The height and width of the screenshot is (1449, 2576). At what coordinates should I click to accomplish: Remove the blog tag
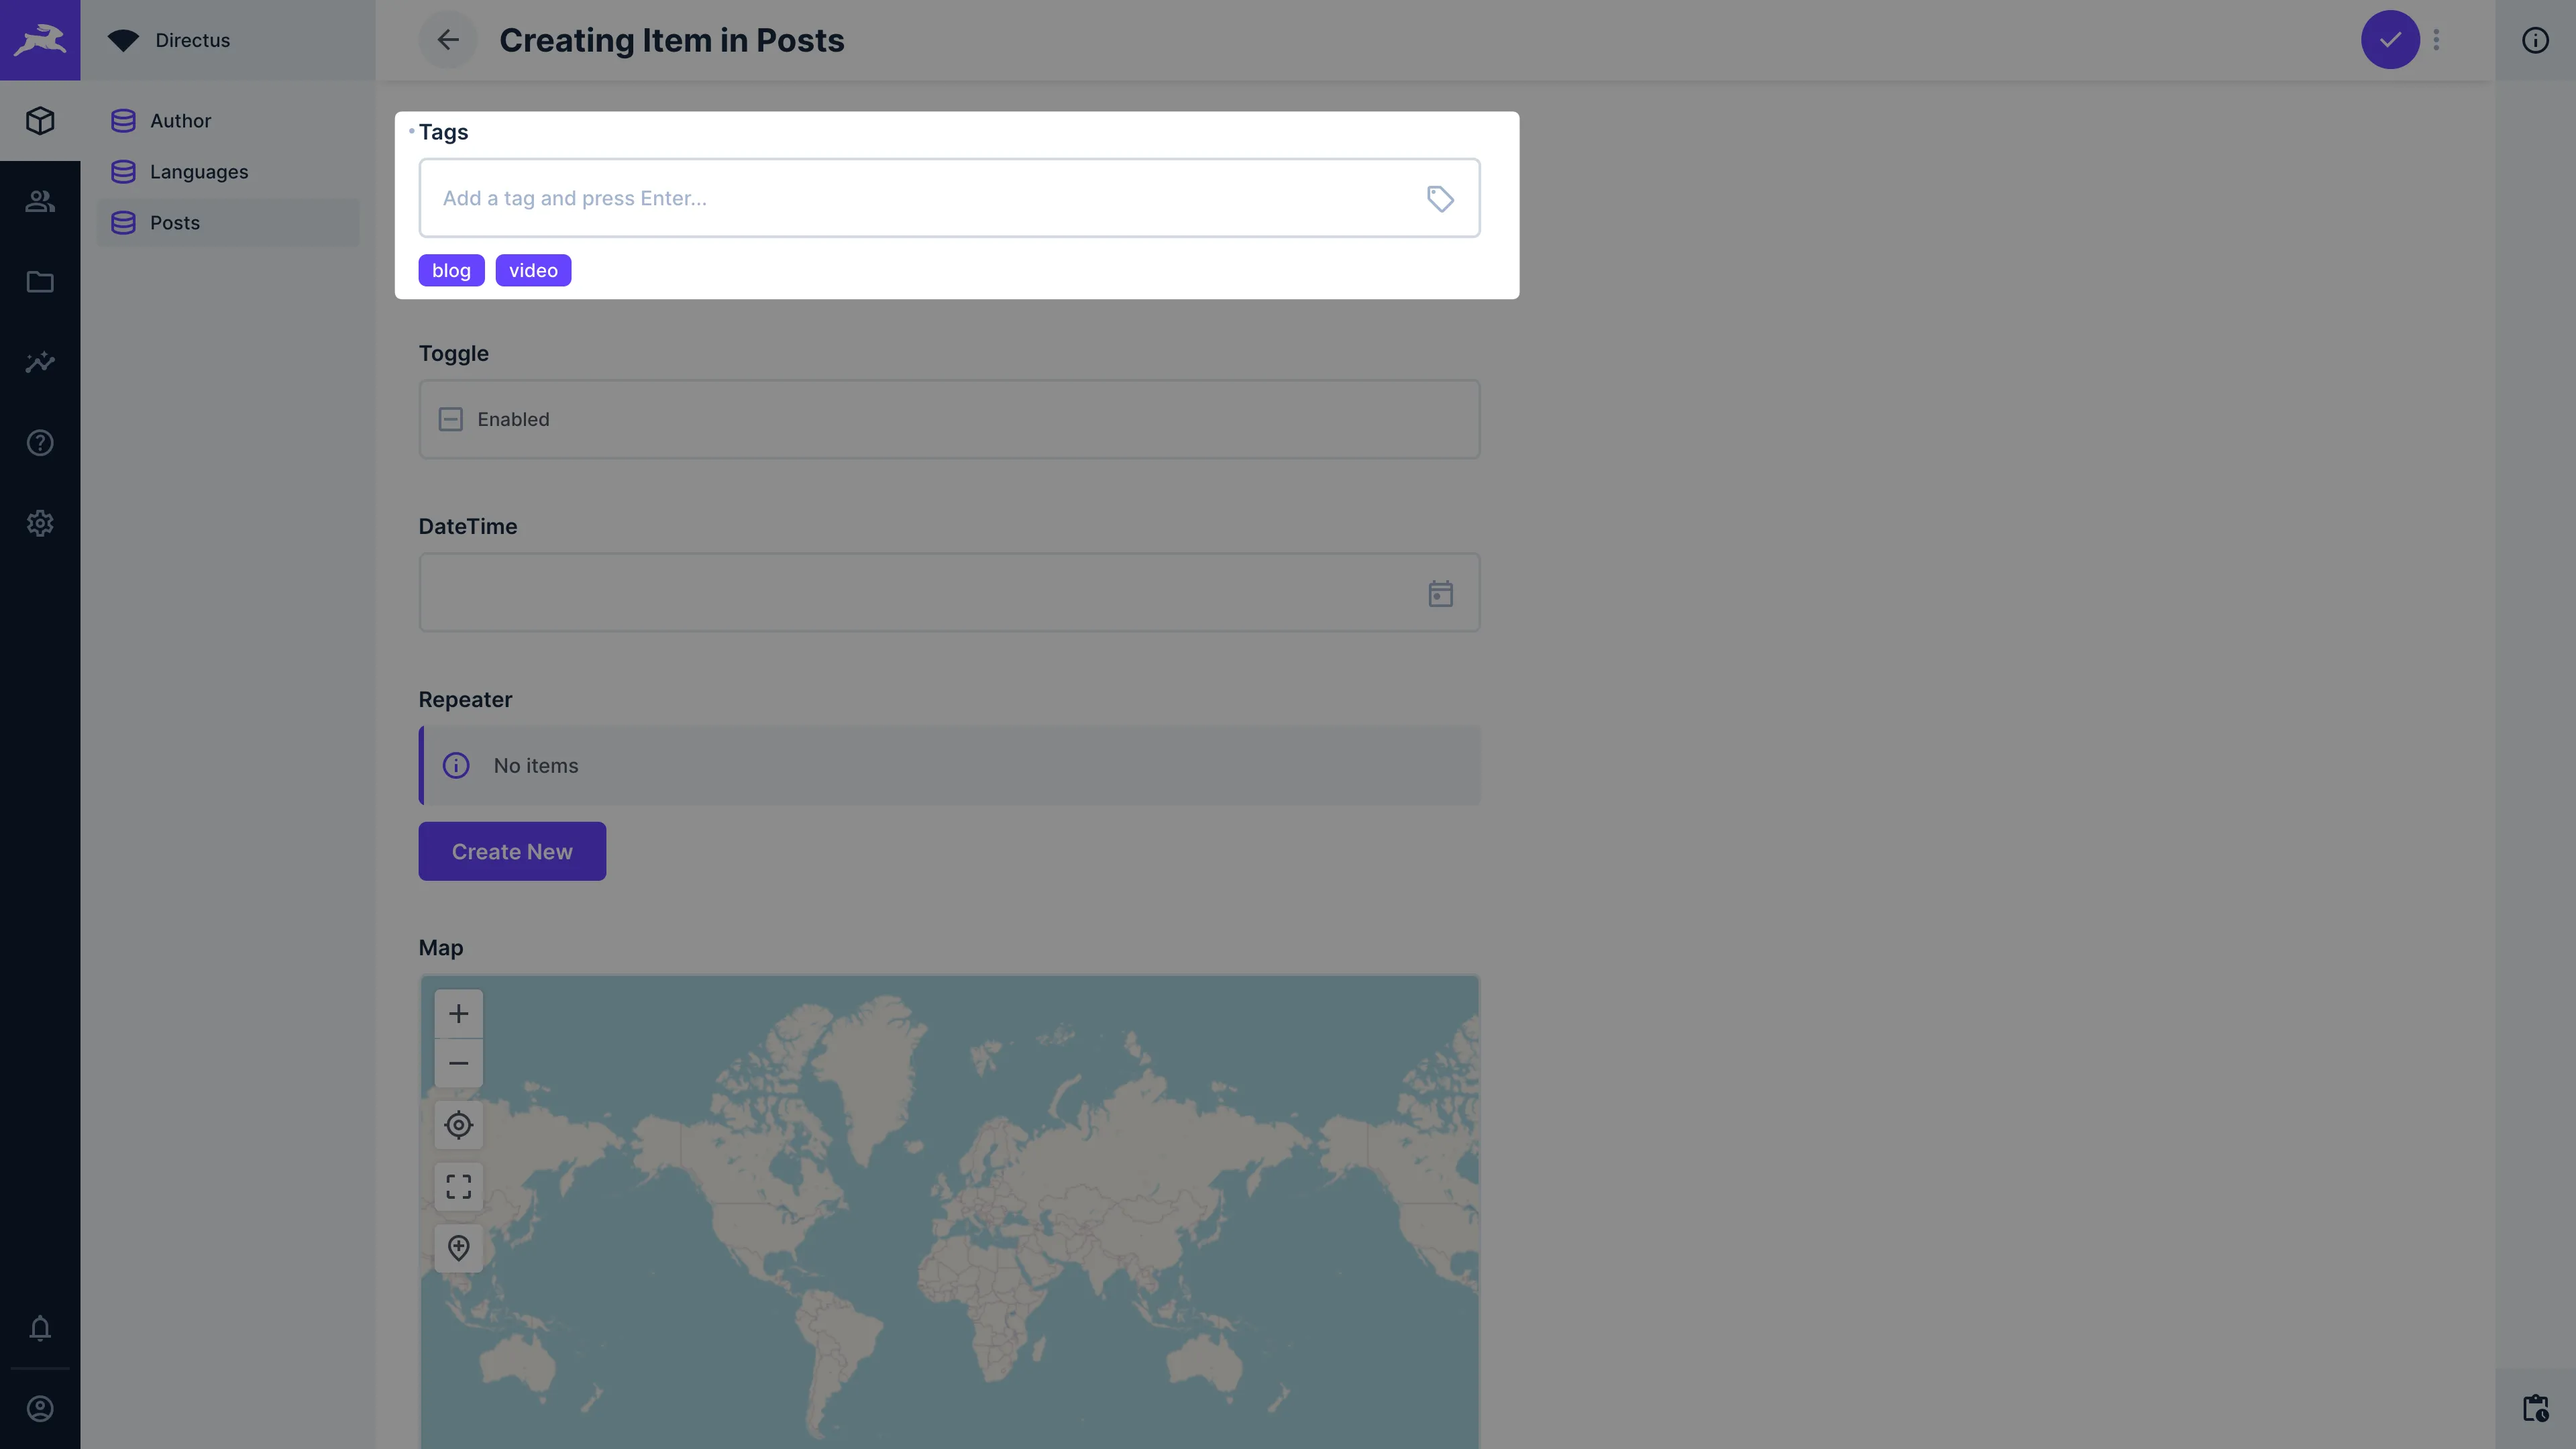[x=451, y=270]
